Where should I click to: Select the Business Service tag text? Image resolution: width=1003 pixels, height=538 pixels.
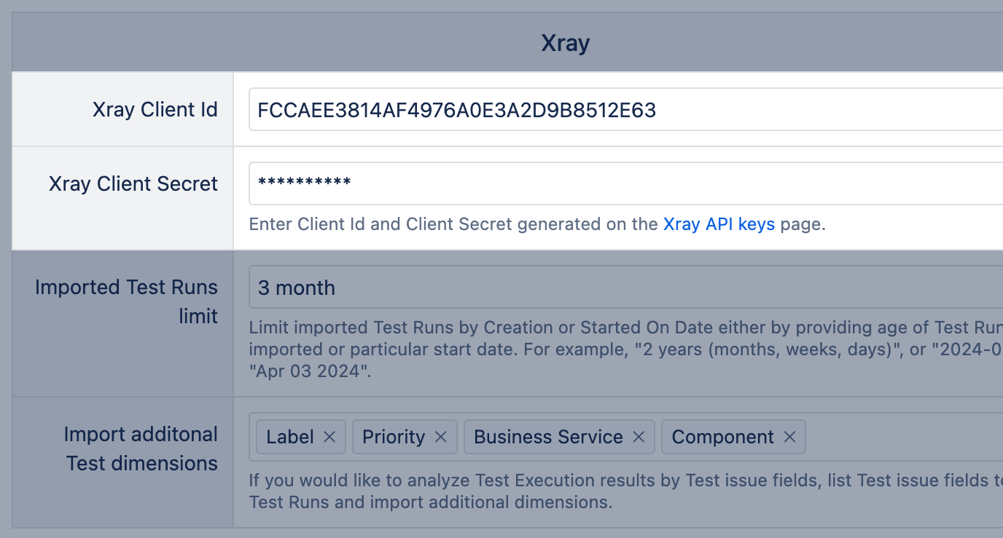coord(548,437)
